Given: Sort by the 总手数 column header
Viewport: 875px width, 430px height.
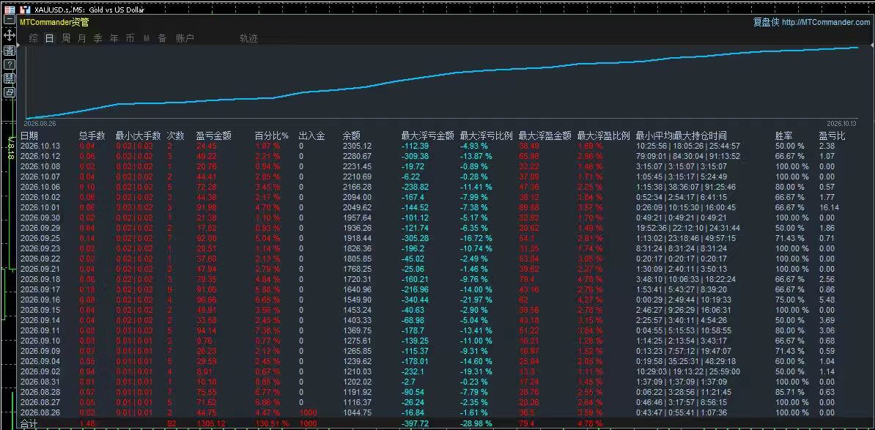Looking at the screenshot, I should coord(92,136).
